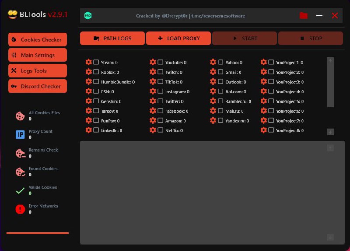Enable the Roblox checkbox
350x251 pixels.
tap(96, 72)
